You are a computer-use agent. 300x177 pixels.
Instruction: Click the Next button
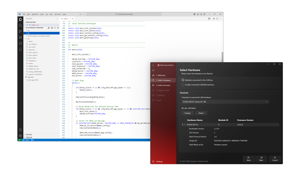pyautogui.click(x=261, y=159)
